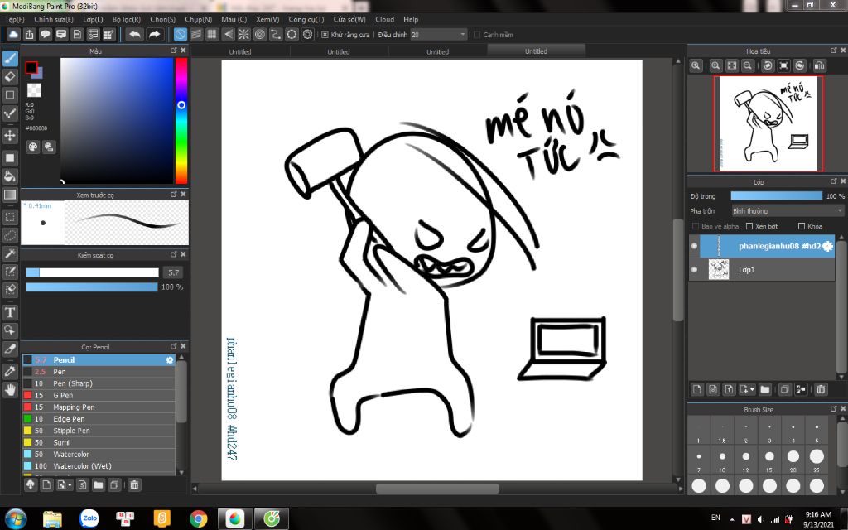
Task: Expand add-layer dropdown arrow in layer panel
Action: pyautogui.click(x=752, y=389)
